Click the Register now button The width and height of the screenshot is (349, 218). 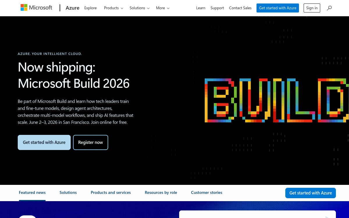(90, 142)
